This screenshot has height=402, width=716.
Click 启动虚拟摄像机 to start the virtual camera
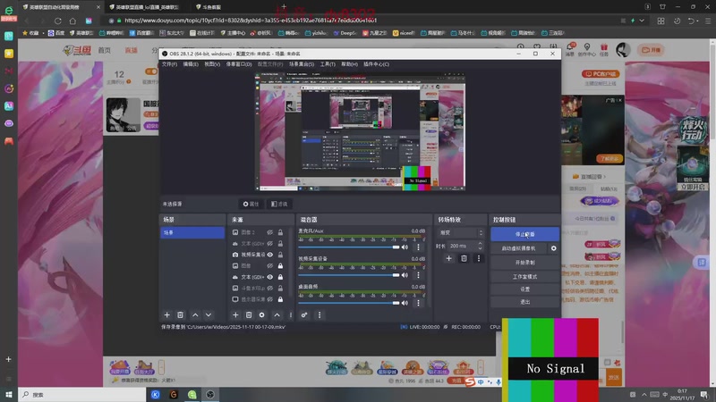point(519,248)
